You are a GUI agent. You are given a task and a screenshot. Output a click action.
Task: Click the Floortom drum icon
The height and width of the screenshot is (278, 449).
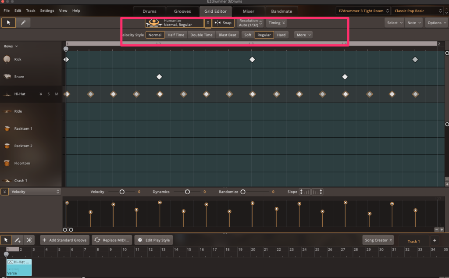[7, 163]
